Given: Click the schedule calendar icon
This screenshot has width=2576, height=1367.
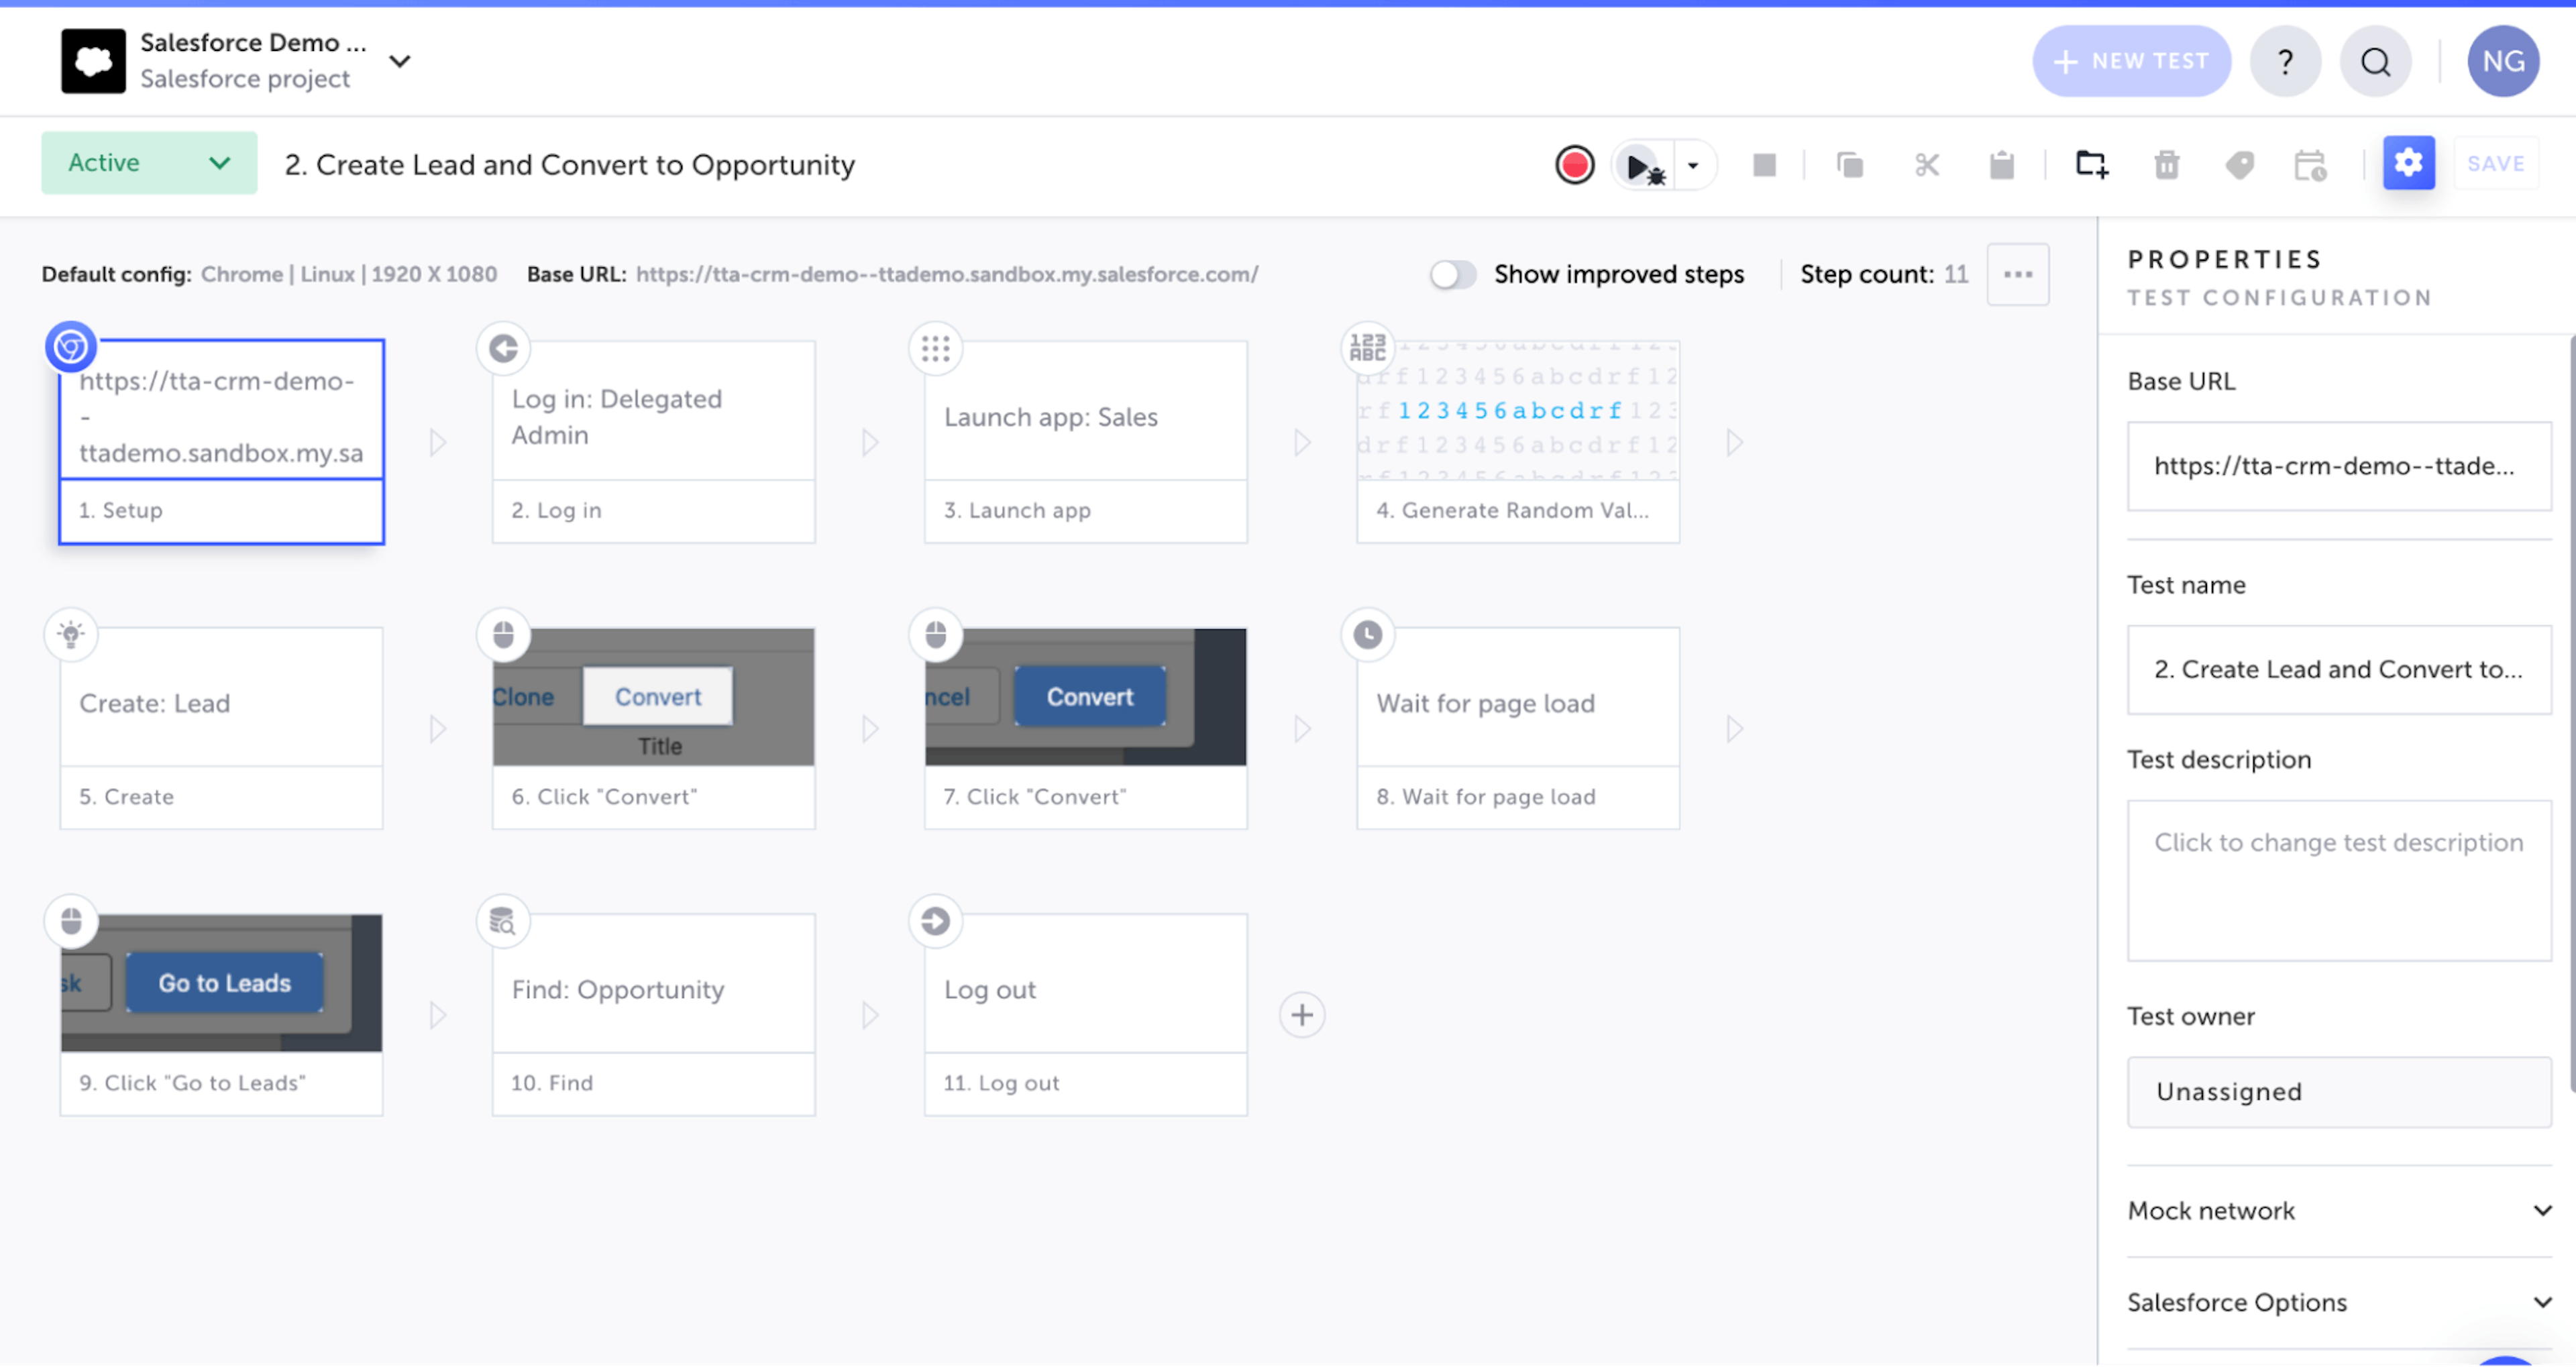Looking at the screenshot, I should [2310, 165].
